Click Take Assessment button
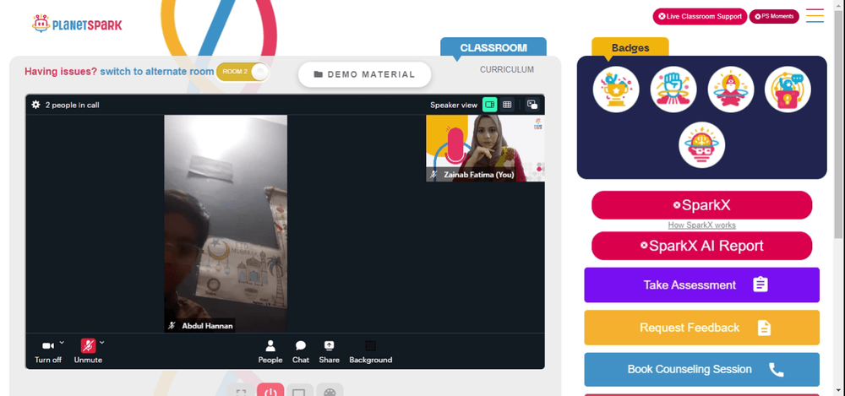845x396 pixels. (x=701, y=285)
